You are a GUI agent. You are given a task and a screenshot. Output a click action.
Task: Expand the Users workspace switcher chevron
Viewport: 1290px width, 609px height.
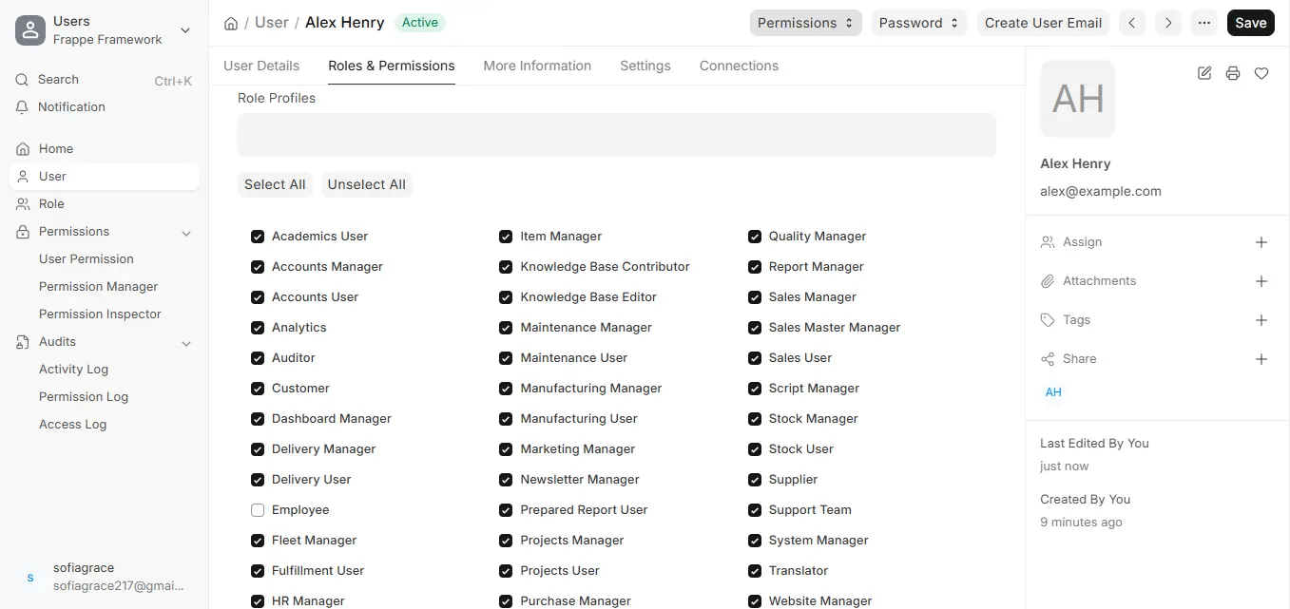tap(185, 30)
